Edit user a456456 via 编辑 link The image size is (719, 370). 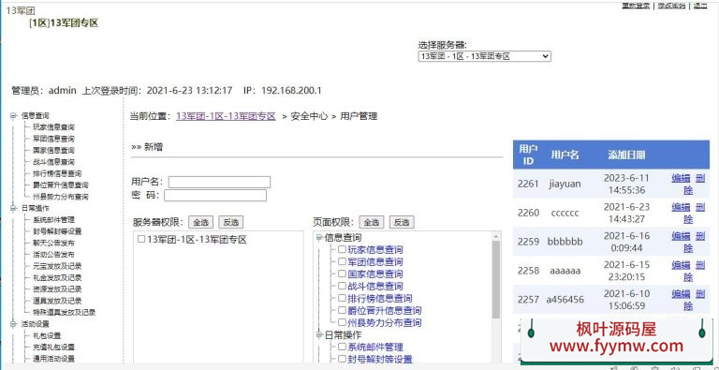coord(681,294)
